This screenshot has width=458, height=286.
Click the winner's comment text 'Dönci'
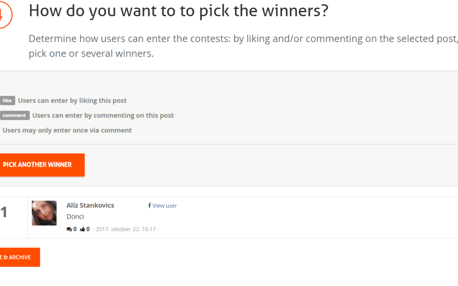pos(75,217)
